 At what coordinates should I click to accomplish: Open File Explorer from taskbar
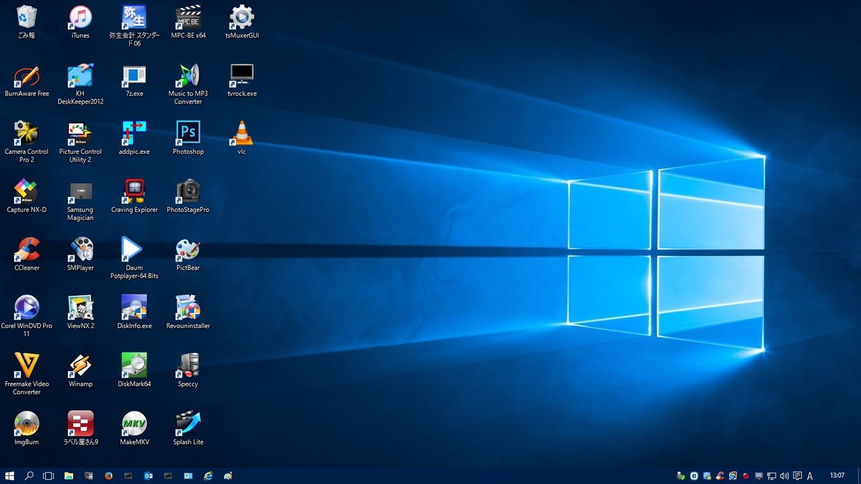coord(69,476)
